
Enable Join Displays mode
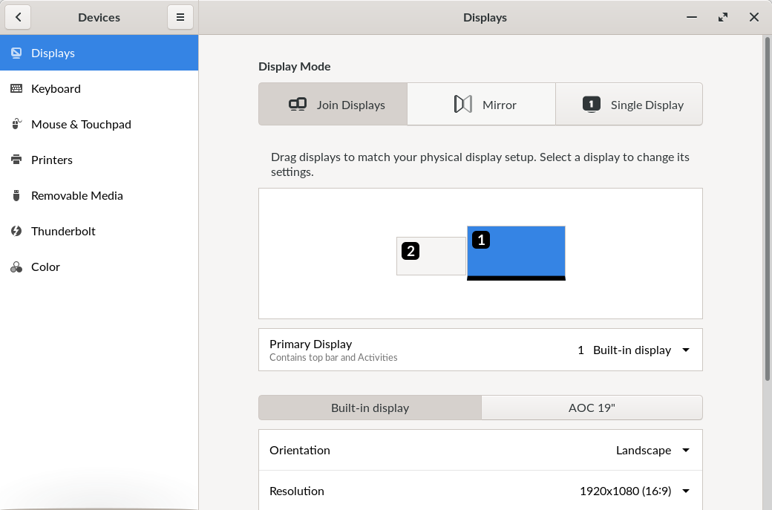click(333, 105)
